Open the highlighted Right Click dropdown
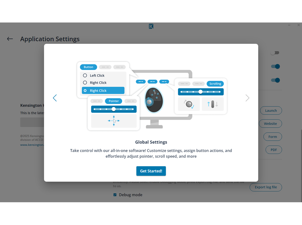Screen dimensions: 302x225 pyautogui.click(x=103, y=90)
